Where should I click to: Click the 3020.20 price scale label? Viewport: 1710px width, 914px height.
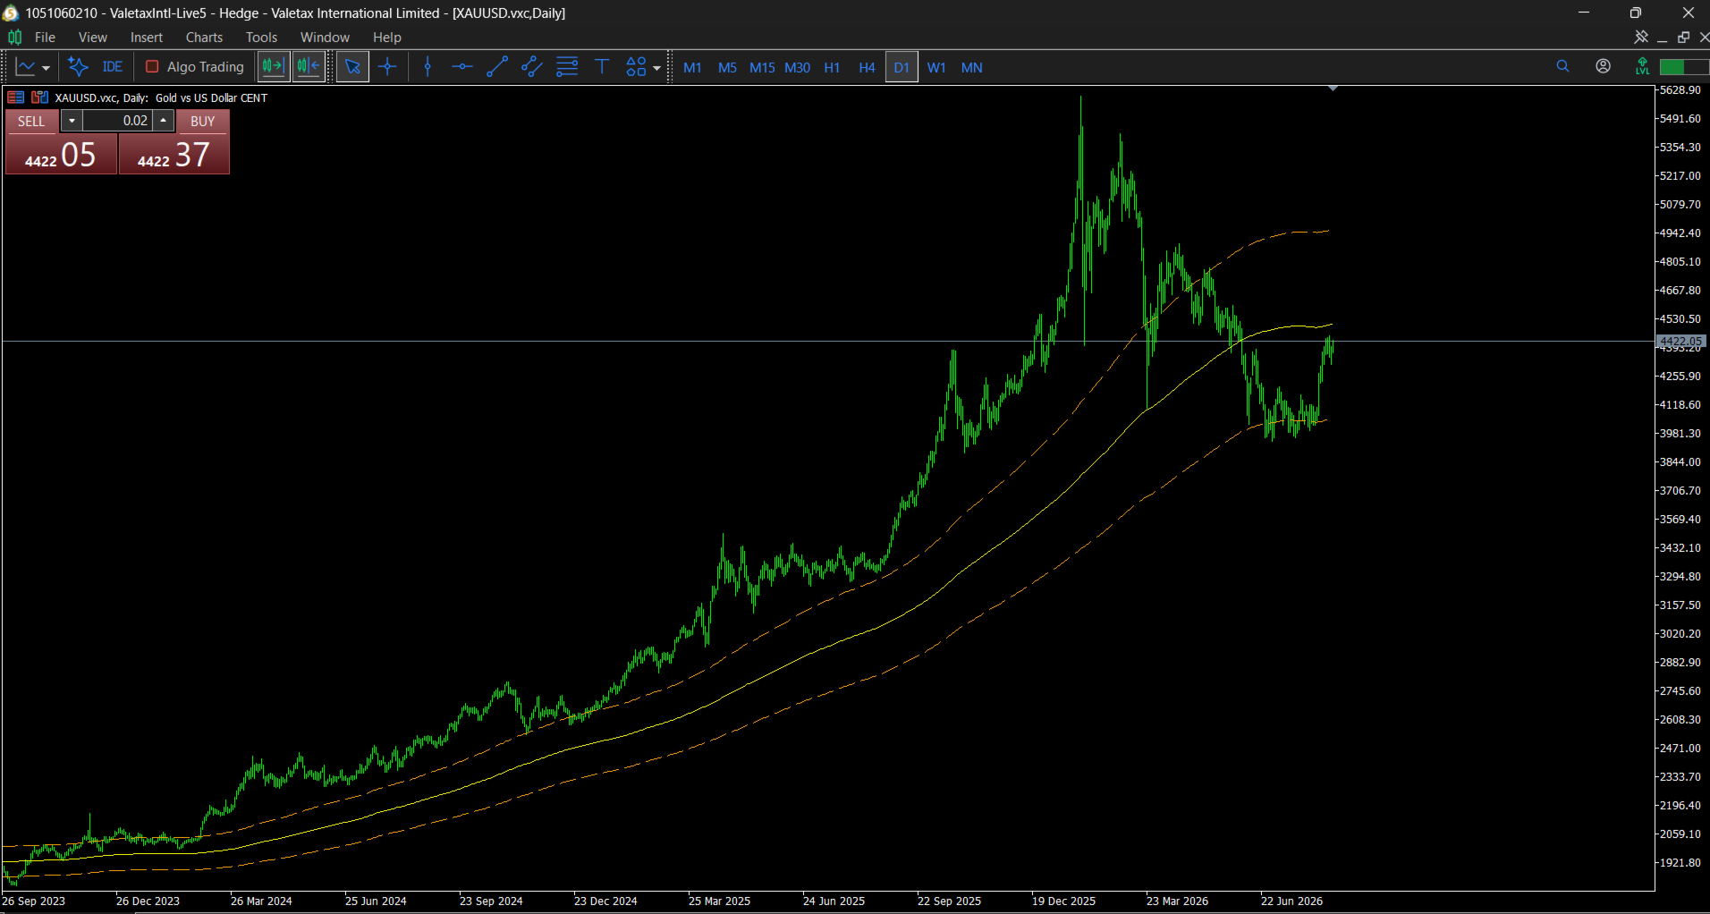click(1680, 634)
